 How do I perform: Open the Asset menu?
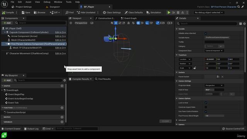[28, 2]
